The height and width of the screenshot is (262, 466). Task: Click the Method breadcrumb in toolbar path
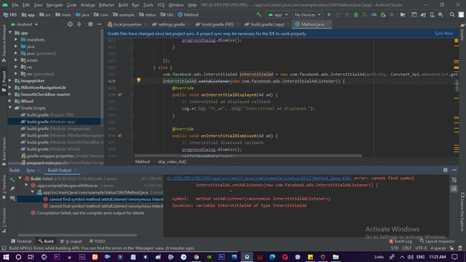(188, 15)
